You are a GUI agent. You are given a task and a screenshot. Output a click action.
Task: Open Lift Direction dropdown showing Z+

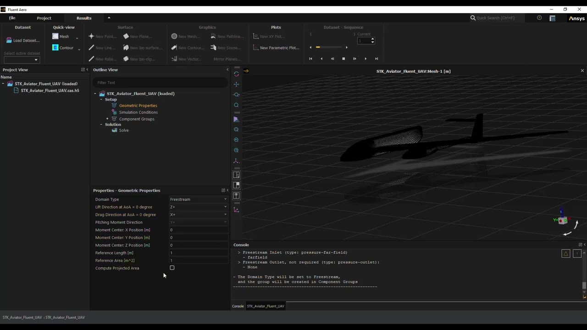(x=199, y=207)
